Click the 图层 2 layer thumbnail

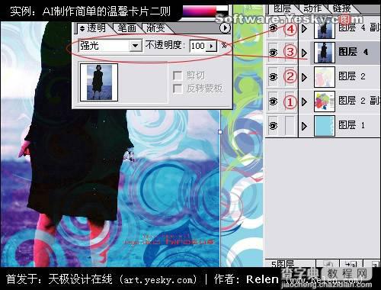point(325,77)
